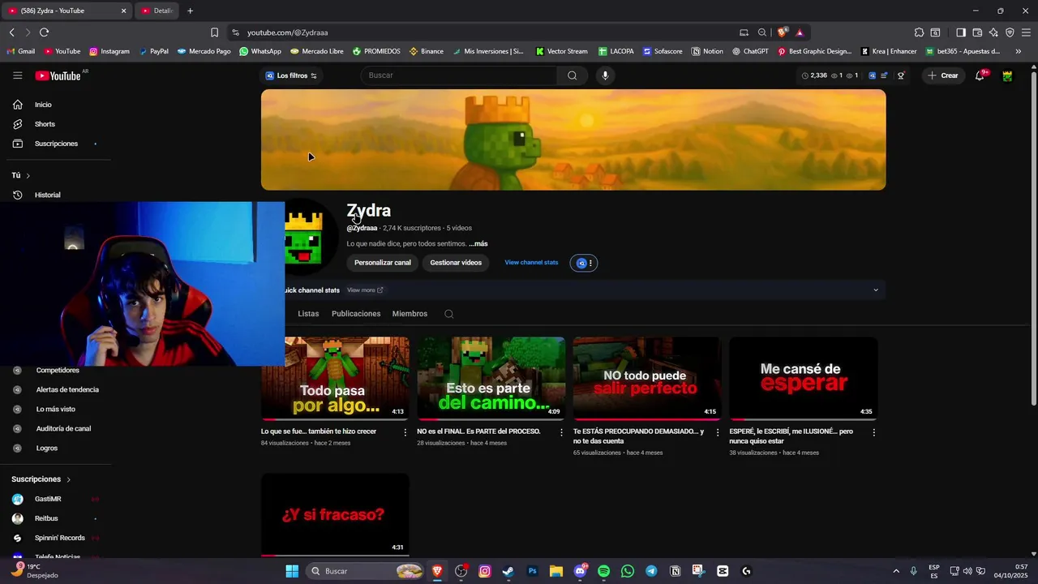
Task: Search by voice with the microphone icon
Action: 604,75
